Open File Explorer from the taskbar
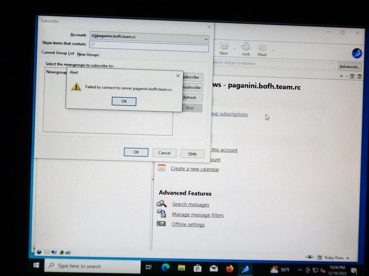The height and width of the screenshot is (276, 369). tap(182, 268)
